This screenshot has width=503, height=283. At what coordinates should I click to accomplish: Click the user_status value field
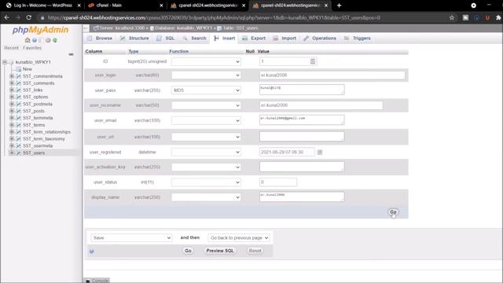point(278,182)
